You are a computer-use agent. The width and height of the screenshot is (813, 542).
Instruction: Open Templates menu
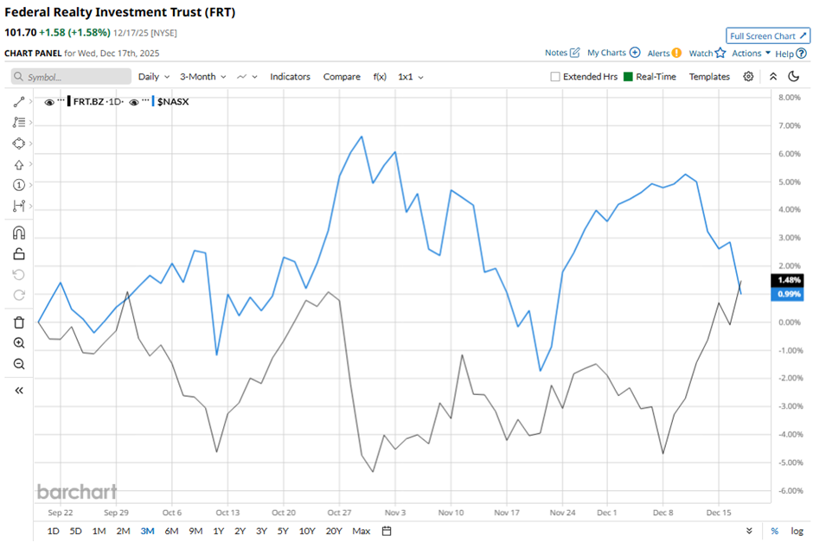click(x=709, y=77)
